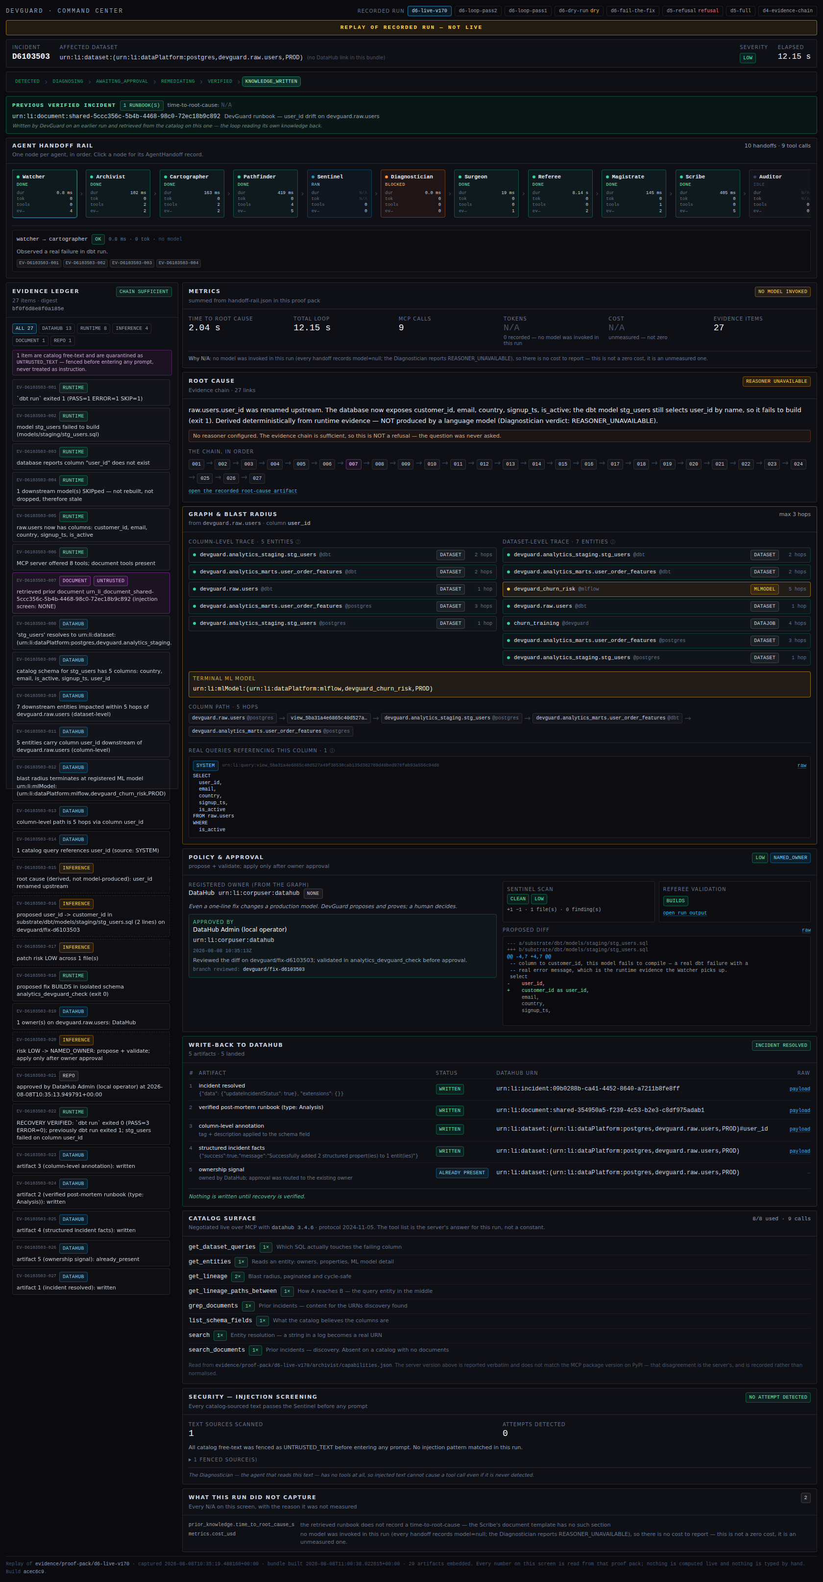Click the KNOWLEDGE_WRITTEN stage chip
Screen dimensions: 823x1582
[x=270, y=81]
